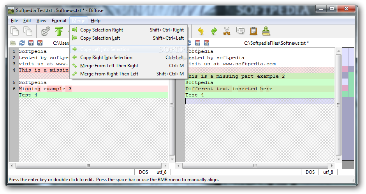Click right pane 'DOS' status label
Image resolution: width=366 pixels, height=194 pixels.
tap(310, 172)
